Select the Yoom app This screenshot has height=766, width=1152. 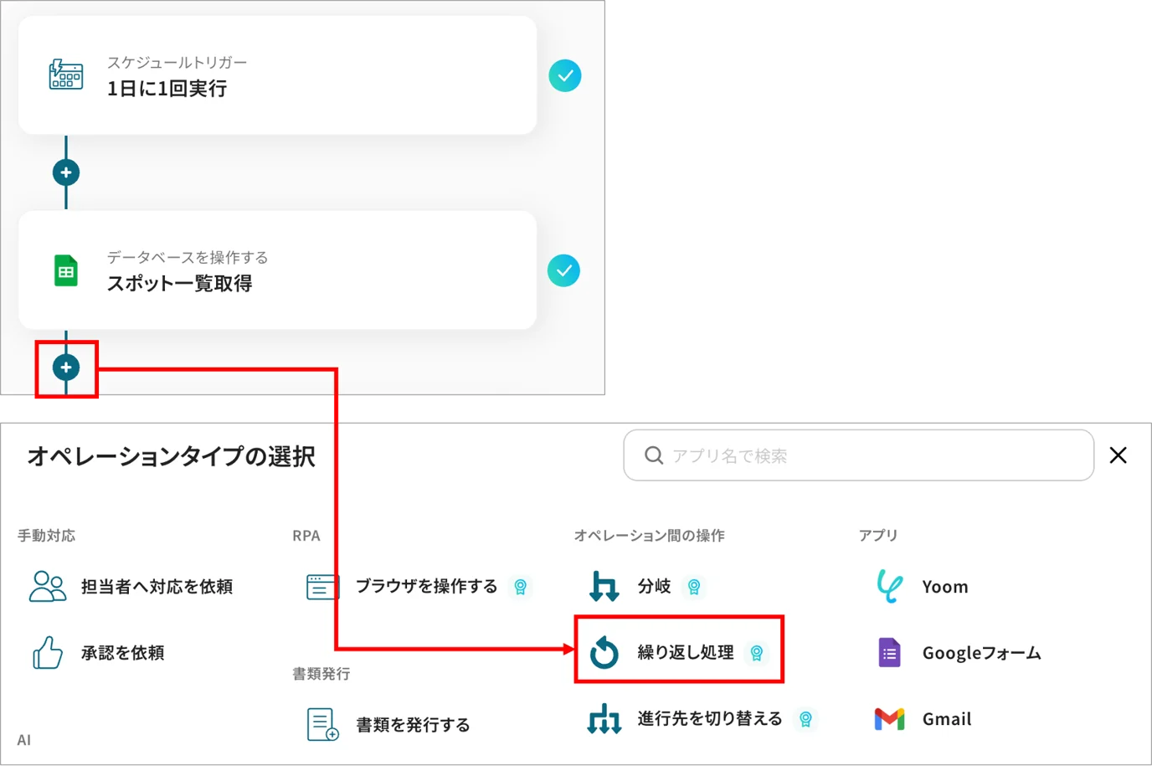click(945, 586)
